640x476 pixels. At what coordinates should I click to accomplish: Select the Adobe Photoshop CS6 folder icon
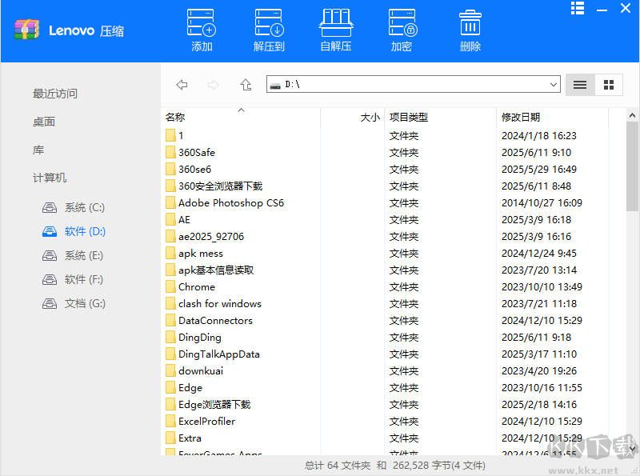click(170, 203)
